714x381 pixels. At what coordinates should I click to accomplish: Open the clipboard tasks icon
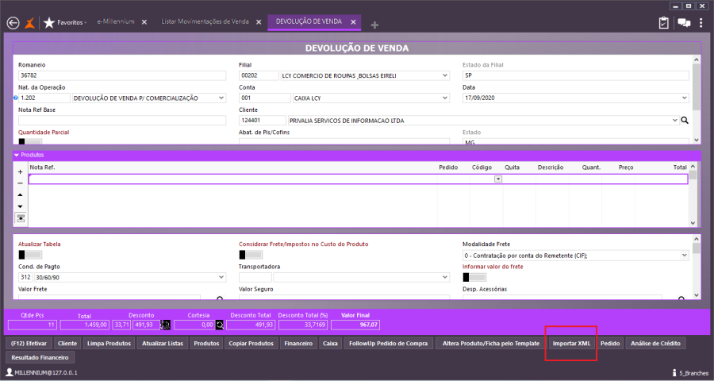pos(663,23)
